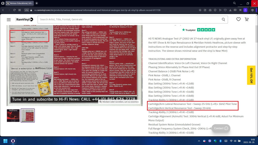Screen dimensions: 258x145
Task: Select the second back-sleeve thumbnail
Action: click(x=28, y=115)
